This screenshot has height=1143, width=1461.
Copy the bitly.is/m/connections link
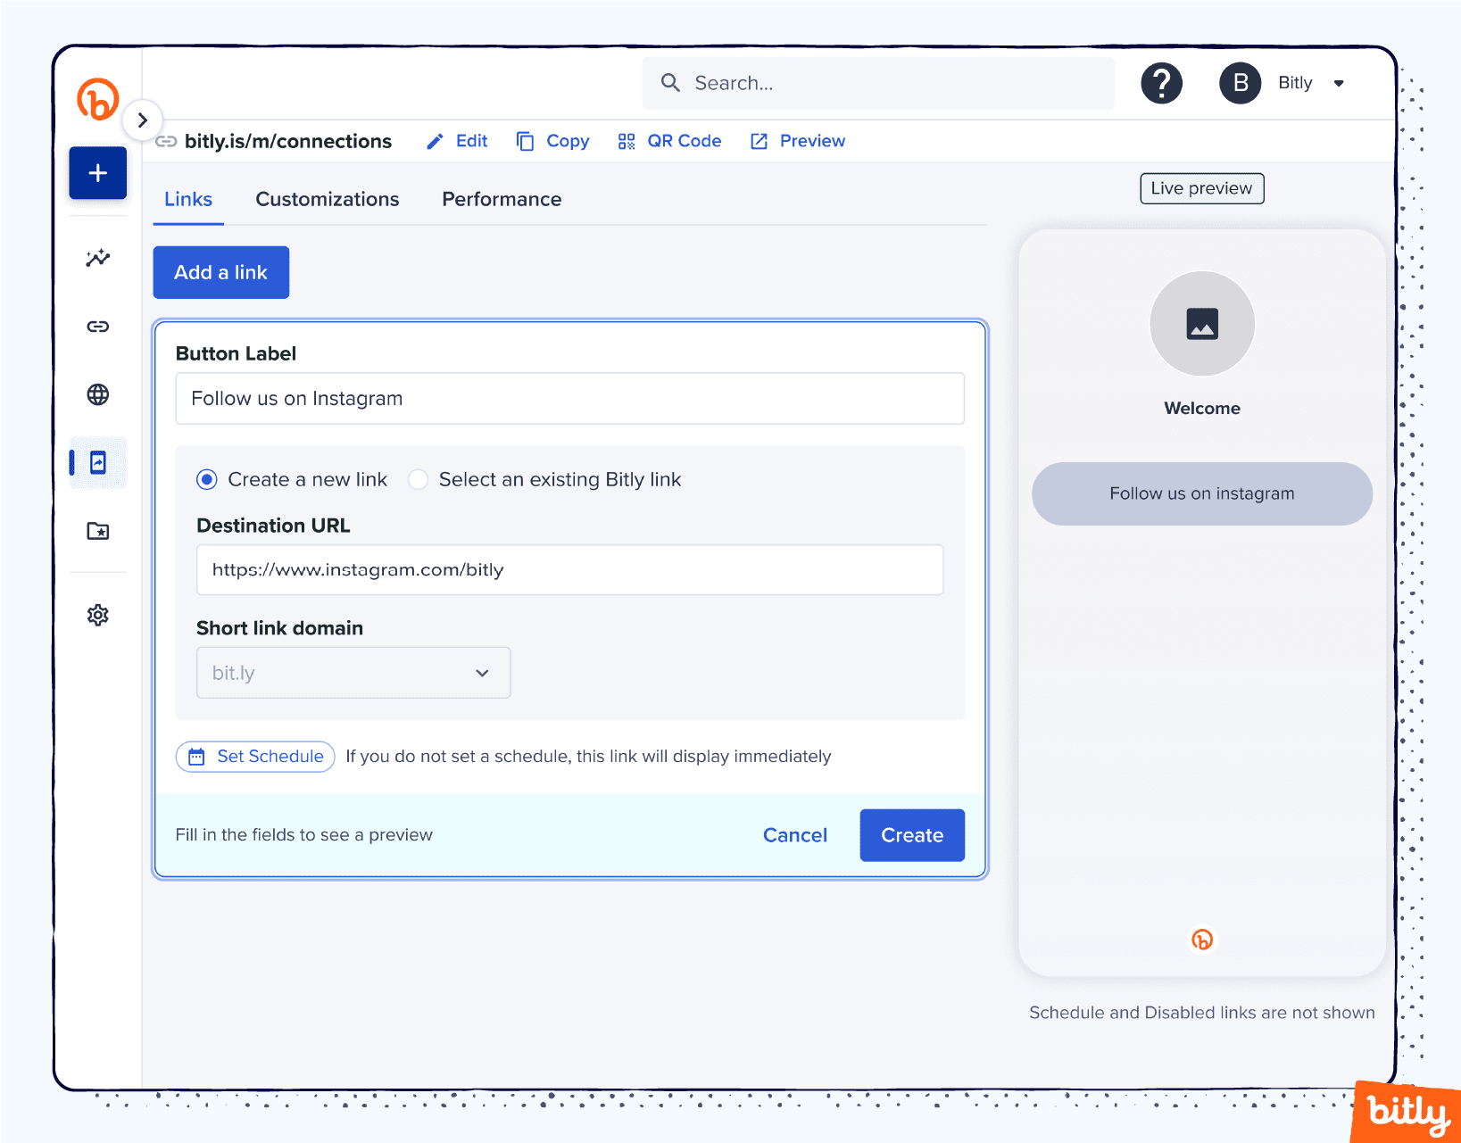coord(552,140)
